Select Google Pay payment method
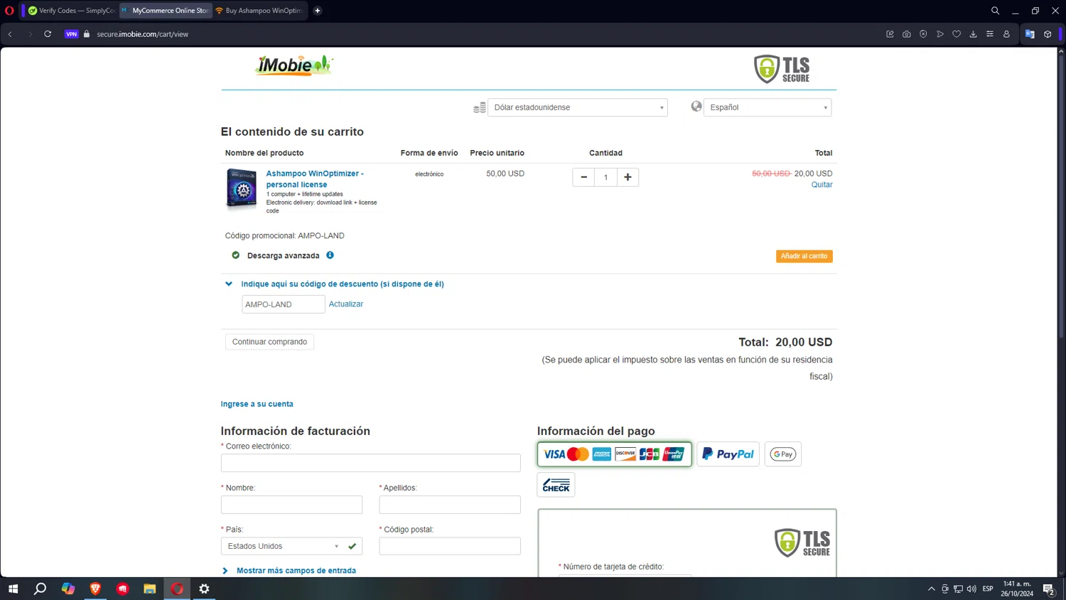 pos(782,454)
